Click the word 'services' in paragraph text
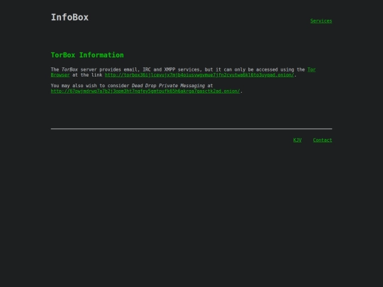The width and height of the screenshot is (383, 287). point(189,69)
